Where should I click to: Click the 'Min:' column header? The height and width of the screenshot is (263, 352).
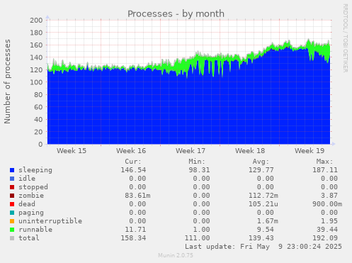(x=197, y=162)
